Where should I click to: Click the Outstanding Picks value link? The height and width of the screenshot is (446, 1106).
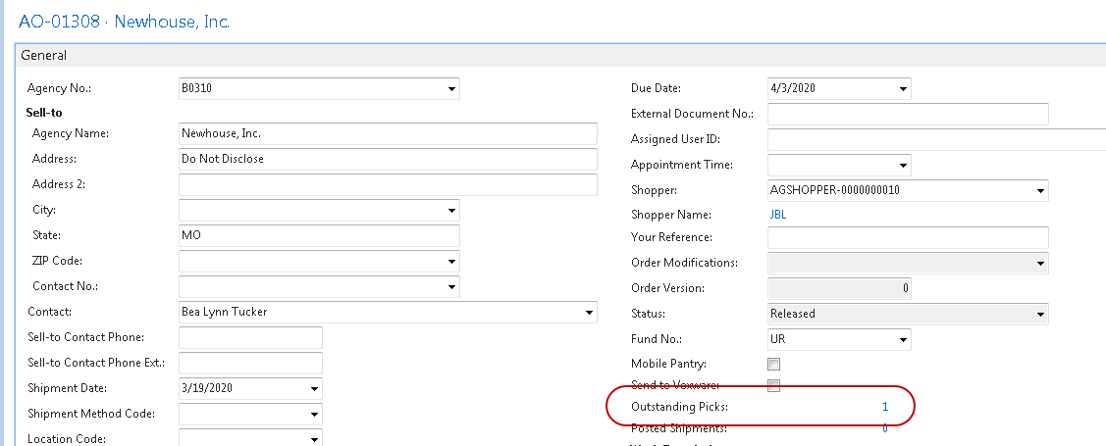[884, 407]
